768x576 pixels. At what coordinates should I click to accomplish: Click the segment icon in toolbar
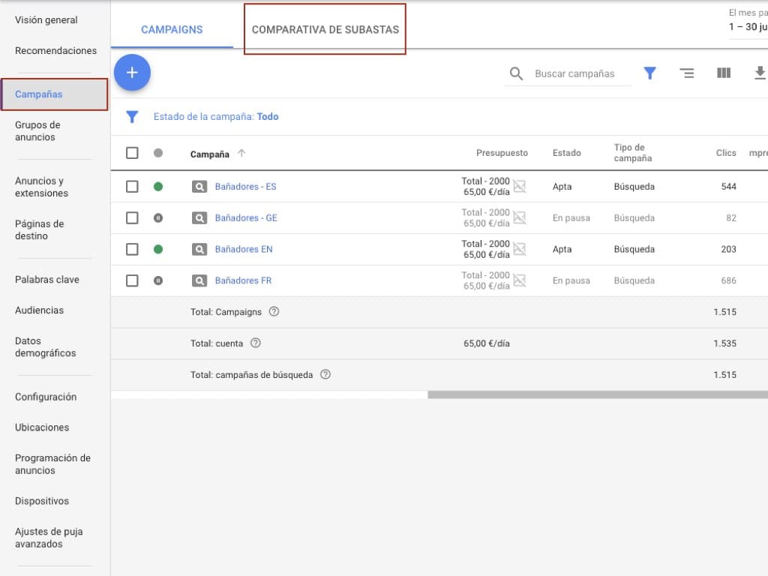686,73
